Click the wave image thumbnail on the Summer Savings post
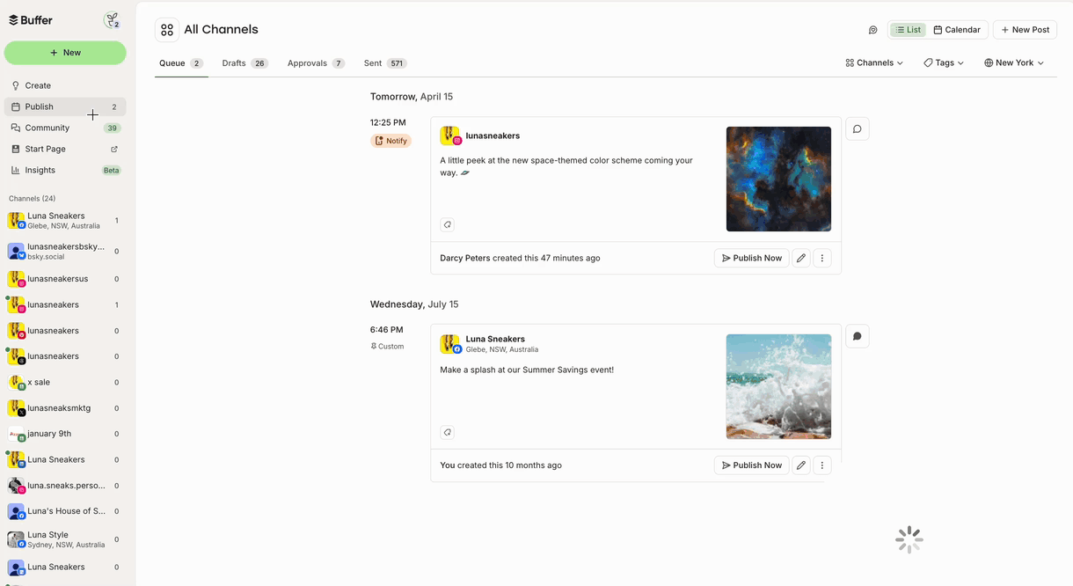Viewport: 1073px width, 586px height. (777, 386)
